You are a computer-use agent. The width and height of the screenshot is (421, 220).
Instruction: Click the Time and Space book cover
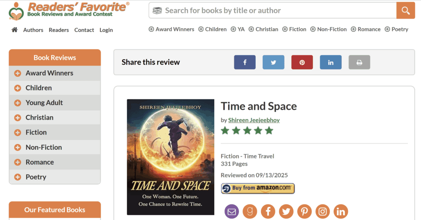(171, 157)
